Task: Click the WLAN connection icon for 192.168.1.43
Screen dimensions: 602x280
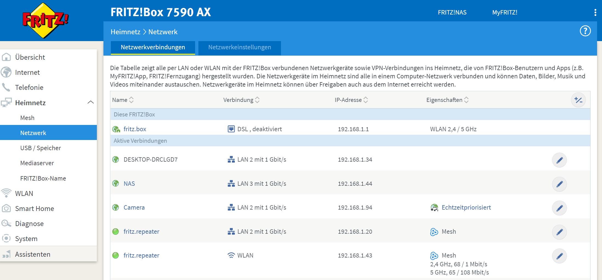Action: click(231, 255)
